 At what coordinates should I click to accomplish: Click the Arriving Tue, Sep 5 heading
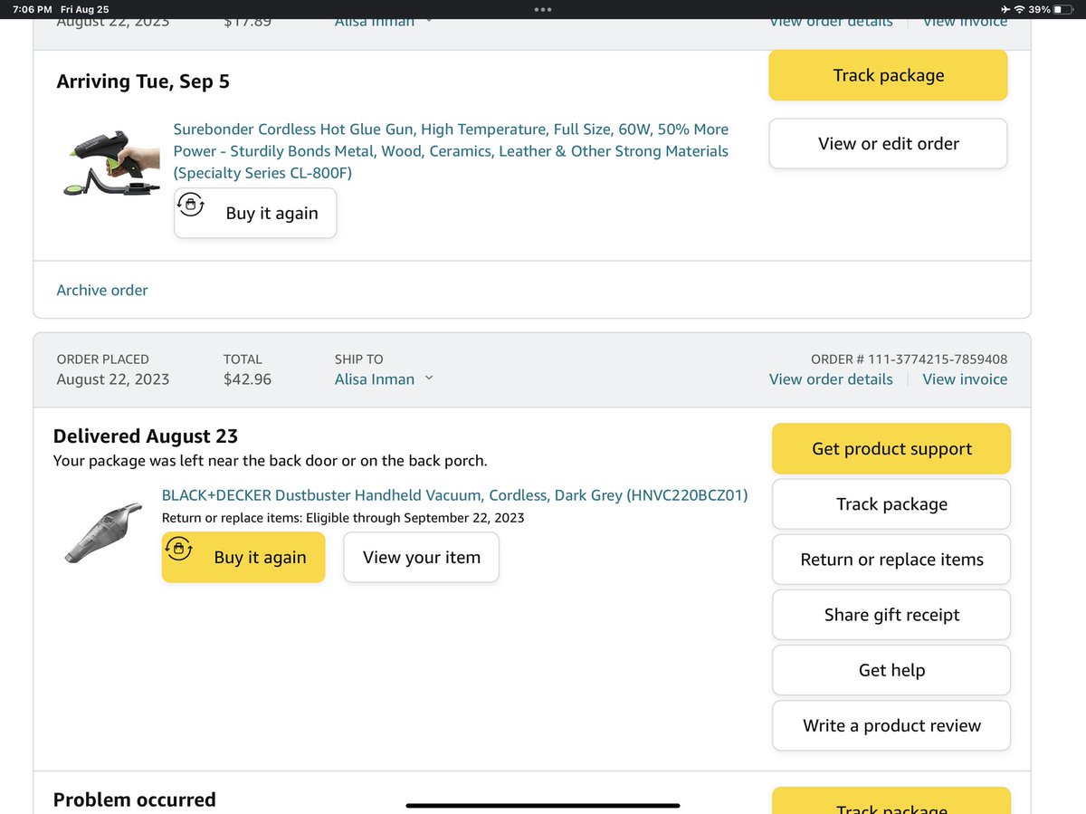coord(143,81)
